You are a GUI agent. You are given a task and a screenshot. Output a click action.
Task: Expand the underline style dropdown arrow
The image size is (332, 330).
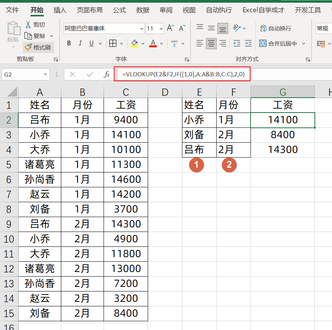(100, 44)
